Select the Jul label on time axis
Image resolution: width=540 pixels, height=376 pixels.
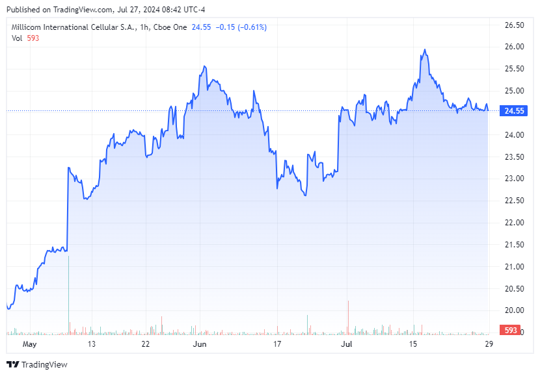point(347,344)
